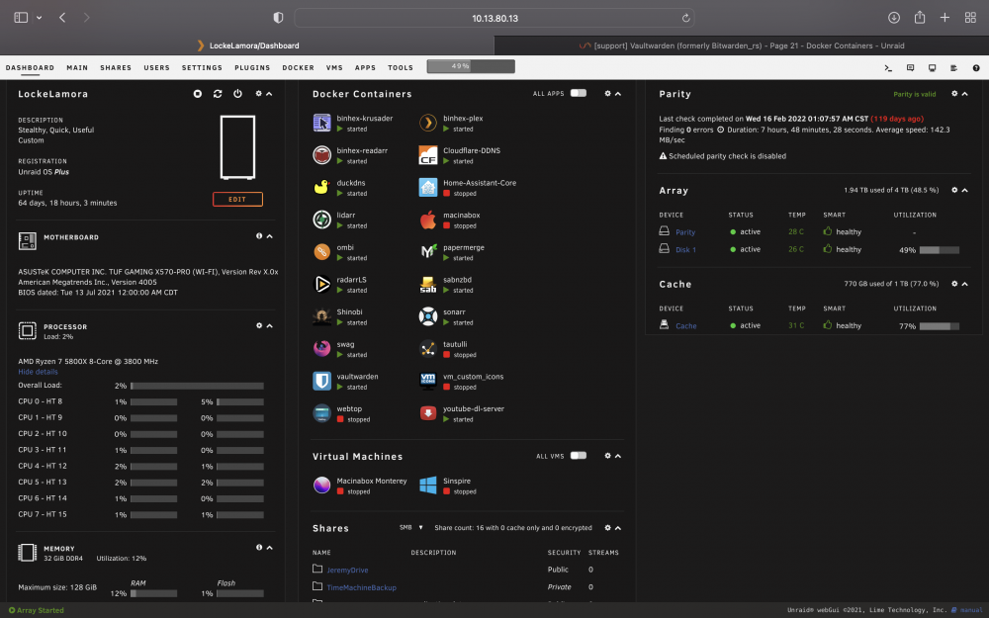The image size is (989, 618).
Task: Click the vaultwarden shield icon
Action: click(x=321, y=381)
